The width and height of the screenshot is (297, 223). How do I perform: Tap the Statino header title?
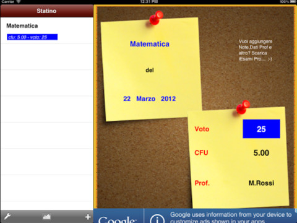(46, 11)
